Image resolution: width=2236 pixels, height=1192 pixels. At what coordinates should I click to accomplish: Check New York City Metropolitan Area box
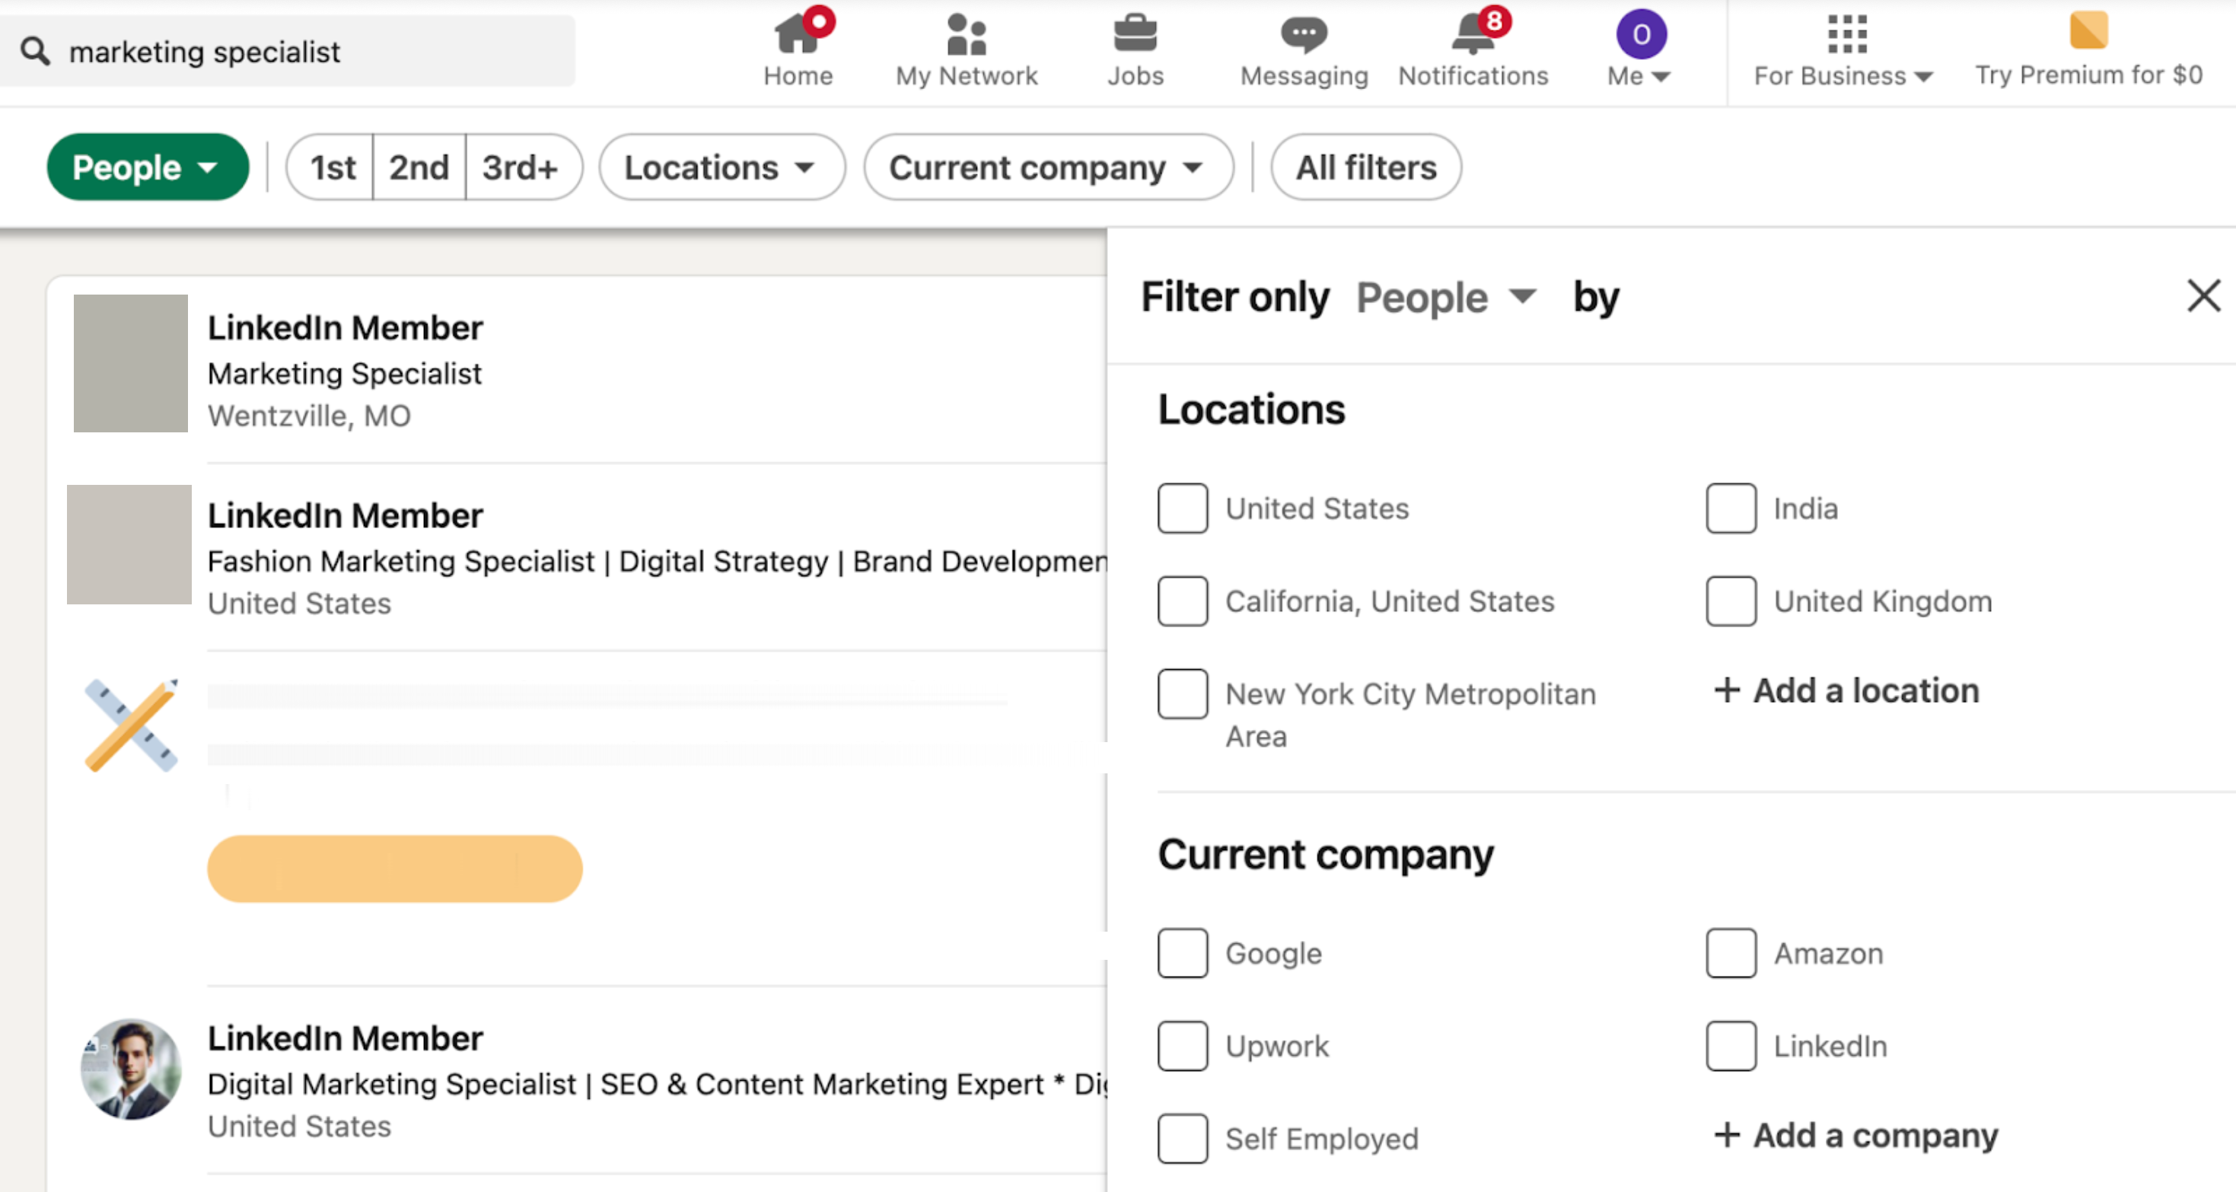tap(1182, 693)
